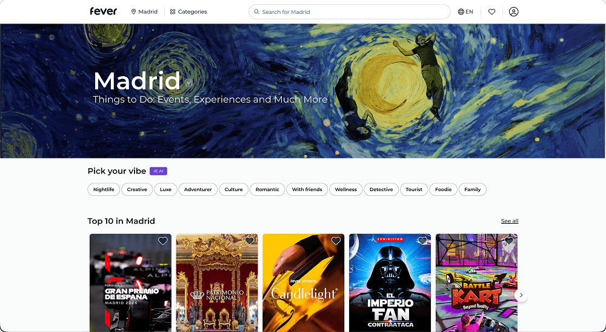The height and width of the screenshot is (332, 606).
Task: Favorite the Candlelight card
Action: [336, 241]
